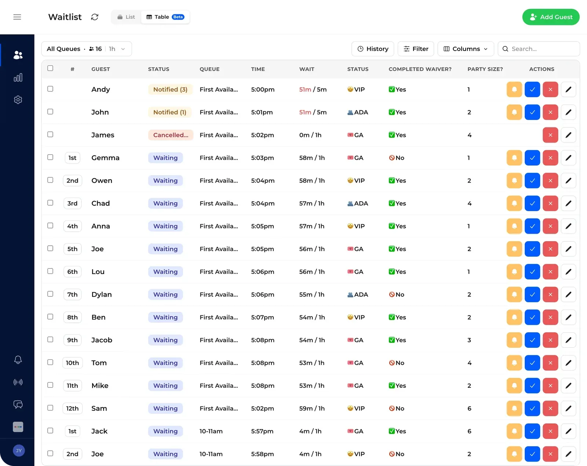Open the Filter options

point(416,49)
